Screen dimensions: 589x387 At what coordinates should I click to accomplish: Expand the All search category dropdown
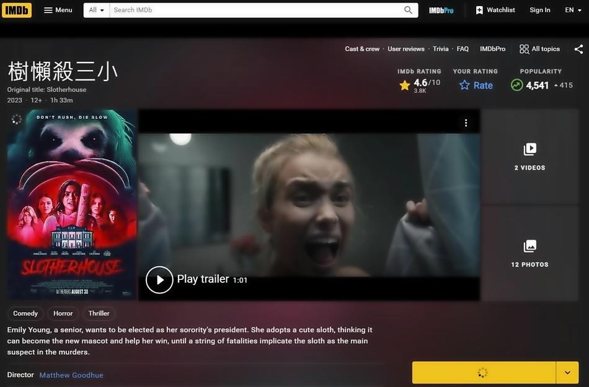tap(97, 10)
